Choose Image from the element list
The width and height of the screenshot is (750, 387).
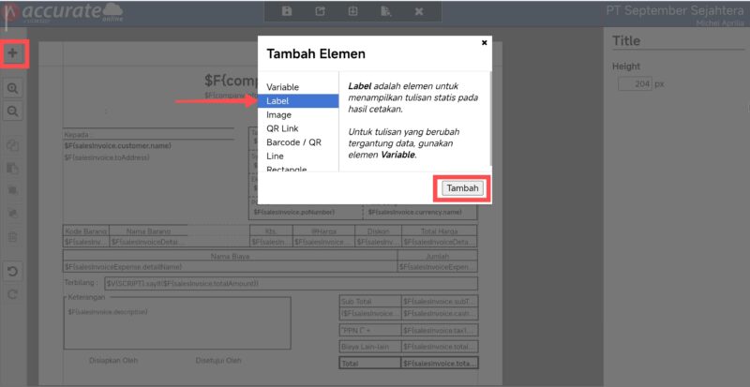[278, 115]
